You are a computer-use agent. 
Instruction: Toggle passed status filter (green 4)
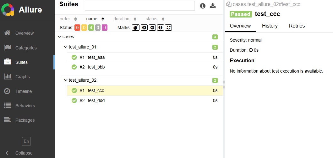[x=91, y=28]
